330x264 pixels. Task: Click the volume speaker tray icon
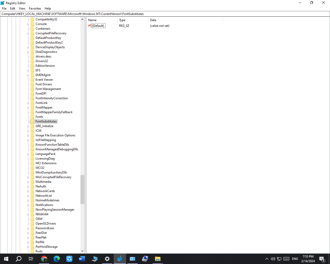(x=273, y=259)
